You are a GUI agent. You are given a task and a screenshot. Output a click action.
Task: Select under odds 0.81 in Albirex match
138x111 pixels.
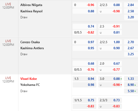[x=116, y=32]
